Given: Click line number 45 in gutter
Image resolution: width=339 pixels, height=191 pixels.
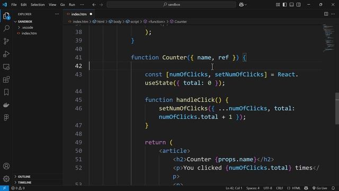Looking at the screenshot, I should tap(78, 100).
